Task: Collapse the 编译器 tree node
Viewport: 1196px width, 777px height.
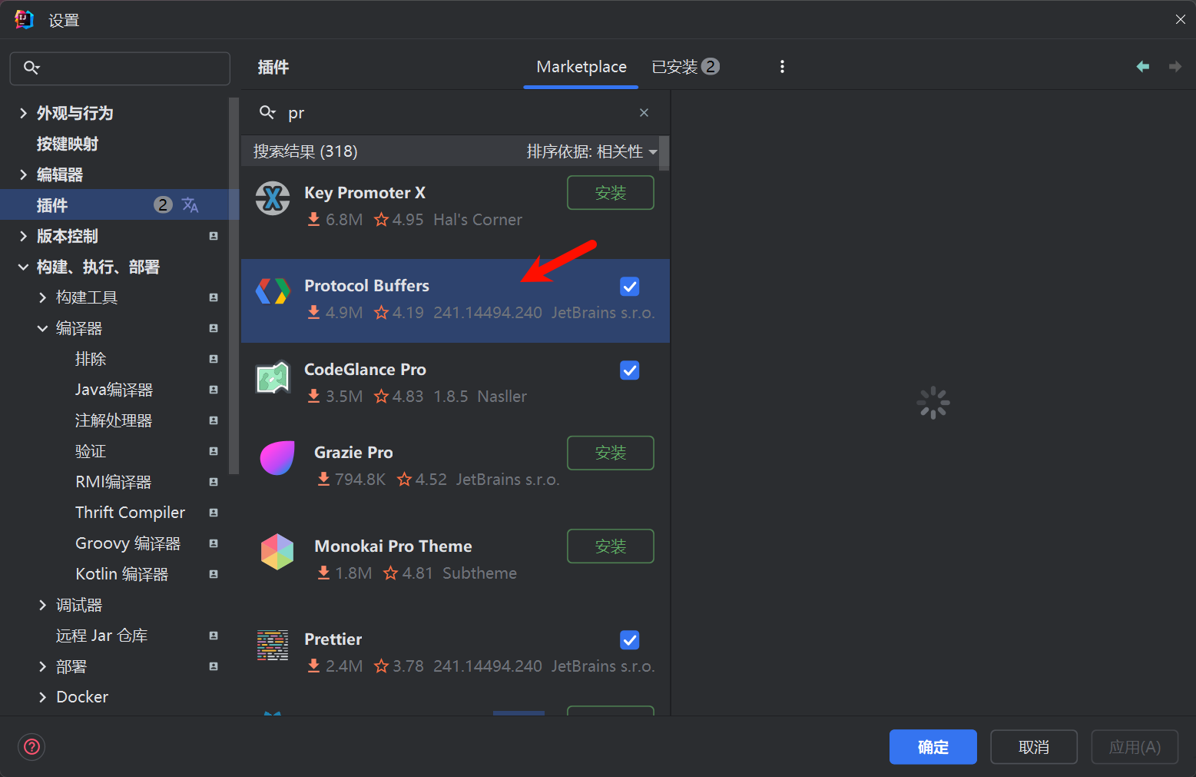Action: tap(42, 328)
